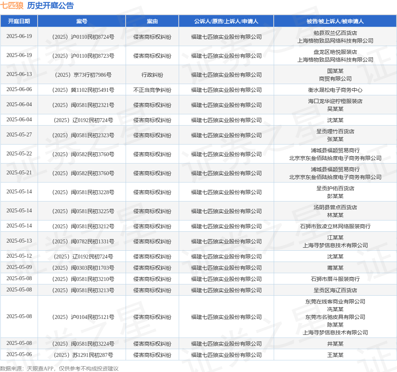Click defendant 石狮市致凌立林网络服装商行
Viewport: 397px width, 372px height.
pyautogui.click(x=335, y=226)
